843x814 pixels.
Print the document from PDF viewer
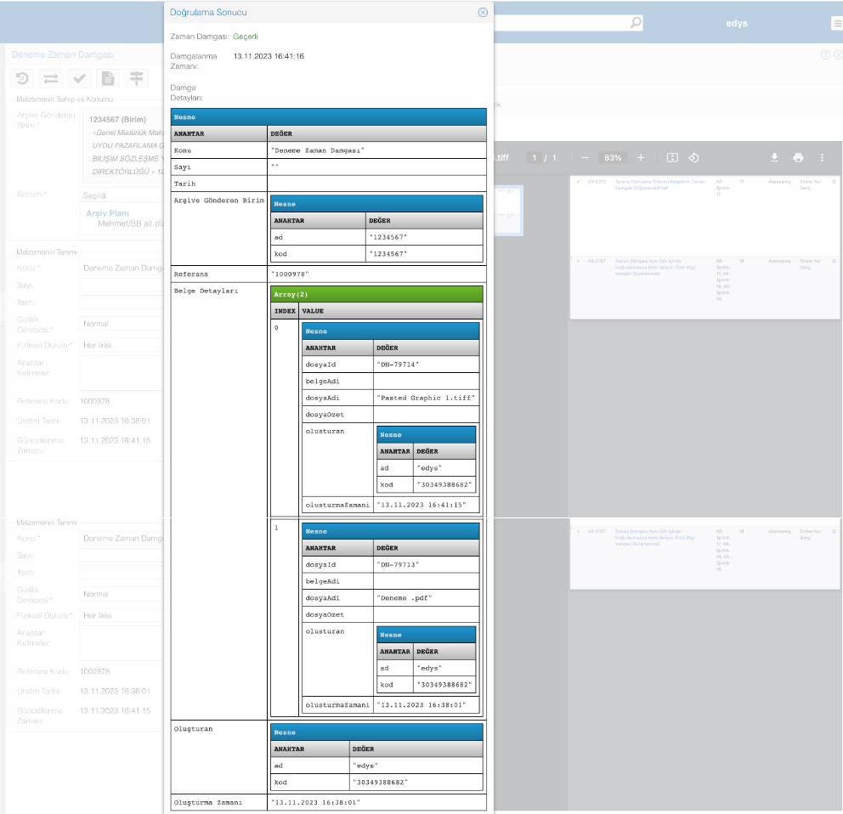tap(798, 157)
